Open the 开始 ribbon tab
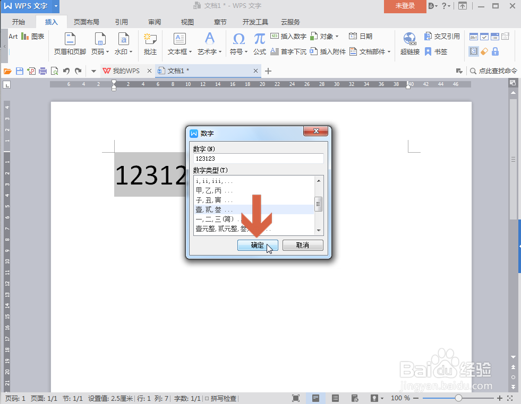 tap(18, 22)
